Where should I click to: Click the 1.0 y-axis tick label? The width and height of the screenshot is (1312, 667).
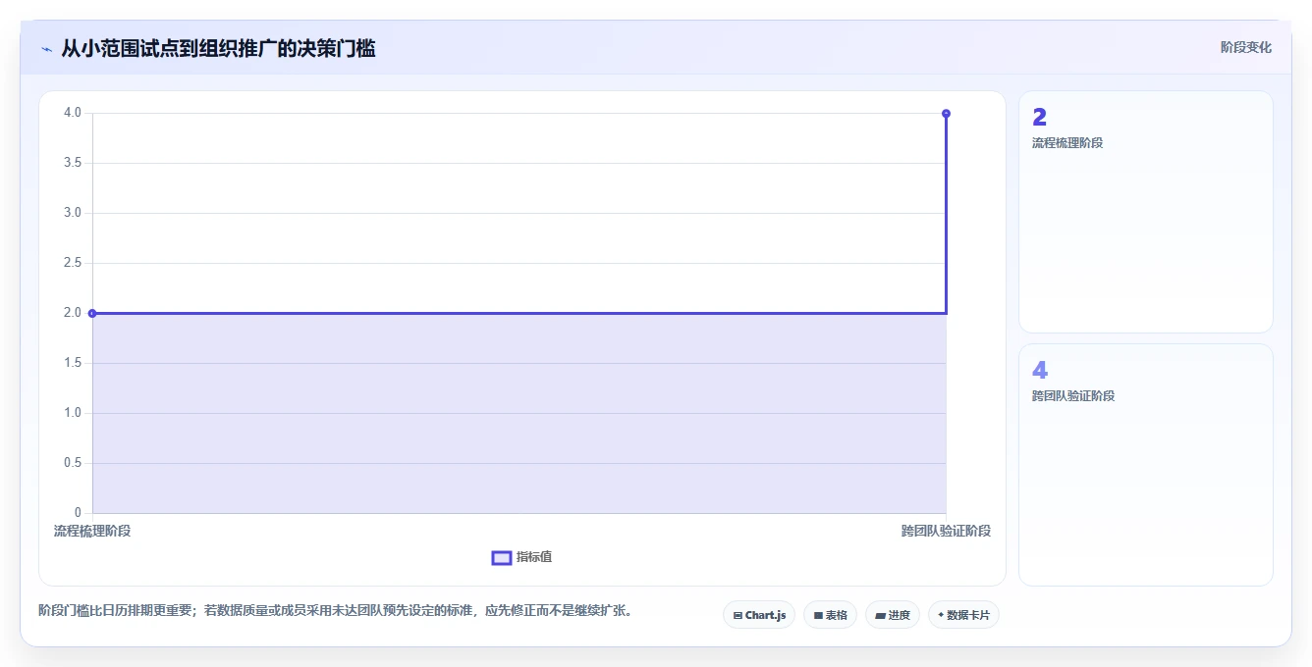point(72,413)
